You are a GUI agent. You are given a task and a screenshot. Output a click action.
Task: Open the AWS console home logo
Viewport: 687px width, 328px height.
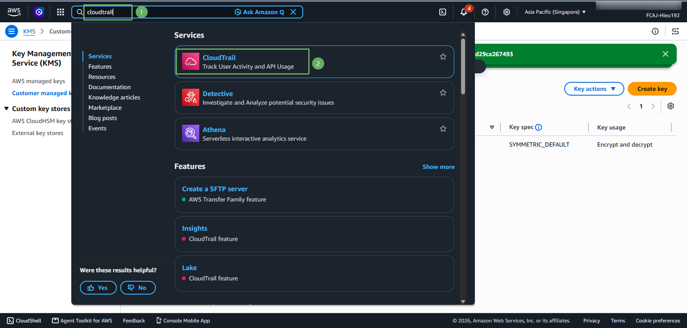coord(14,12)
